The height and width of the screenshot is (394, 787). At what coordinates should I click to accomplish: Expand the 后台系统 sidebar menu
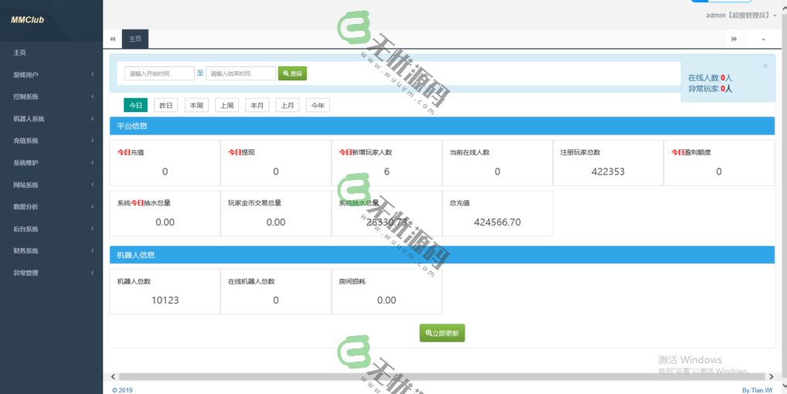tap(51, 229)
